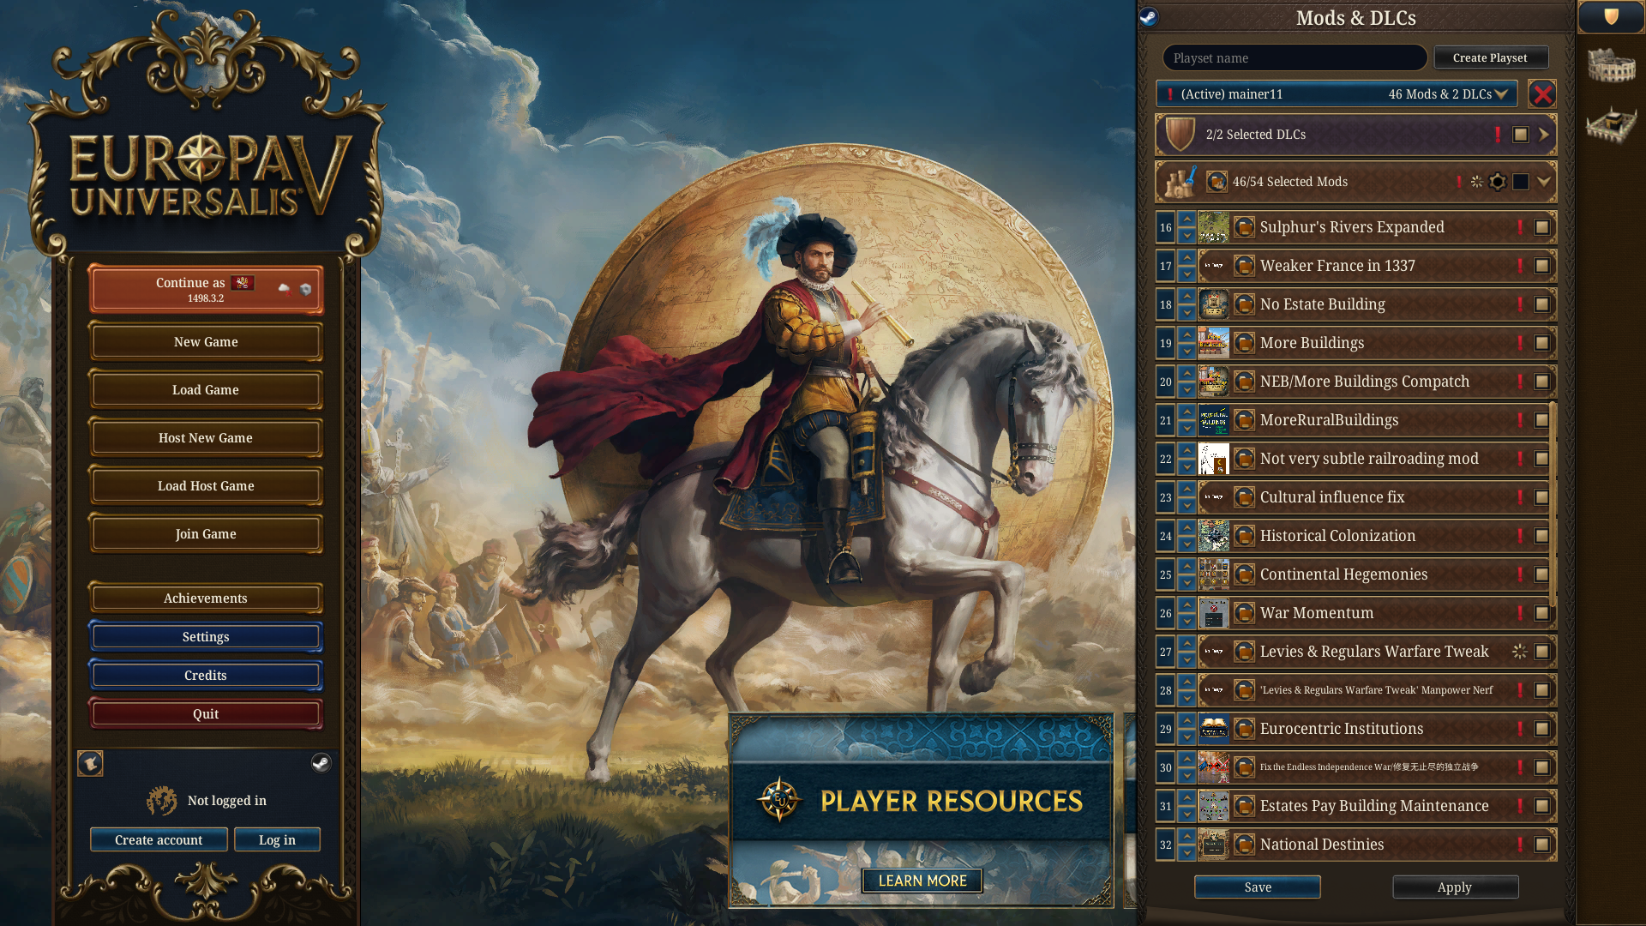Toggle the 2/2 Selected DLCs checkbox
This screenshot has height=926, width=1646.
coord(1521,135)
